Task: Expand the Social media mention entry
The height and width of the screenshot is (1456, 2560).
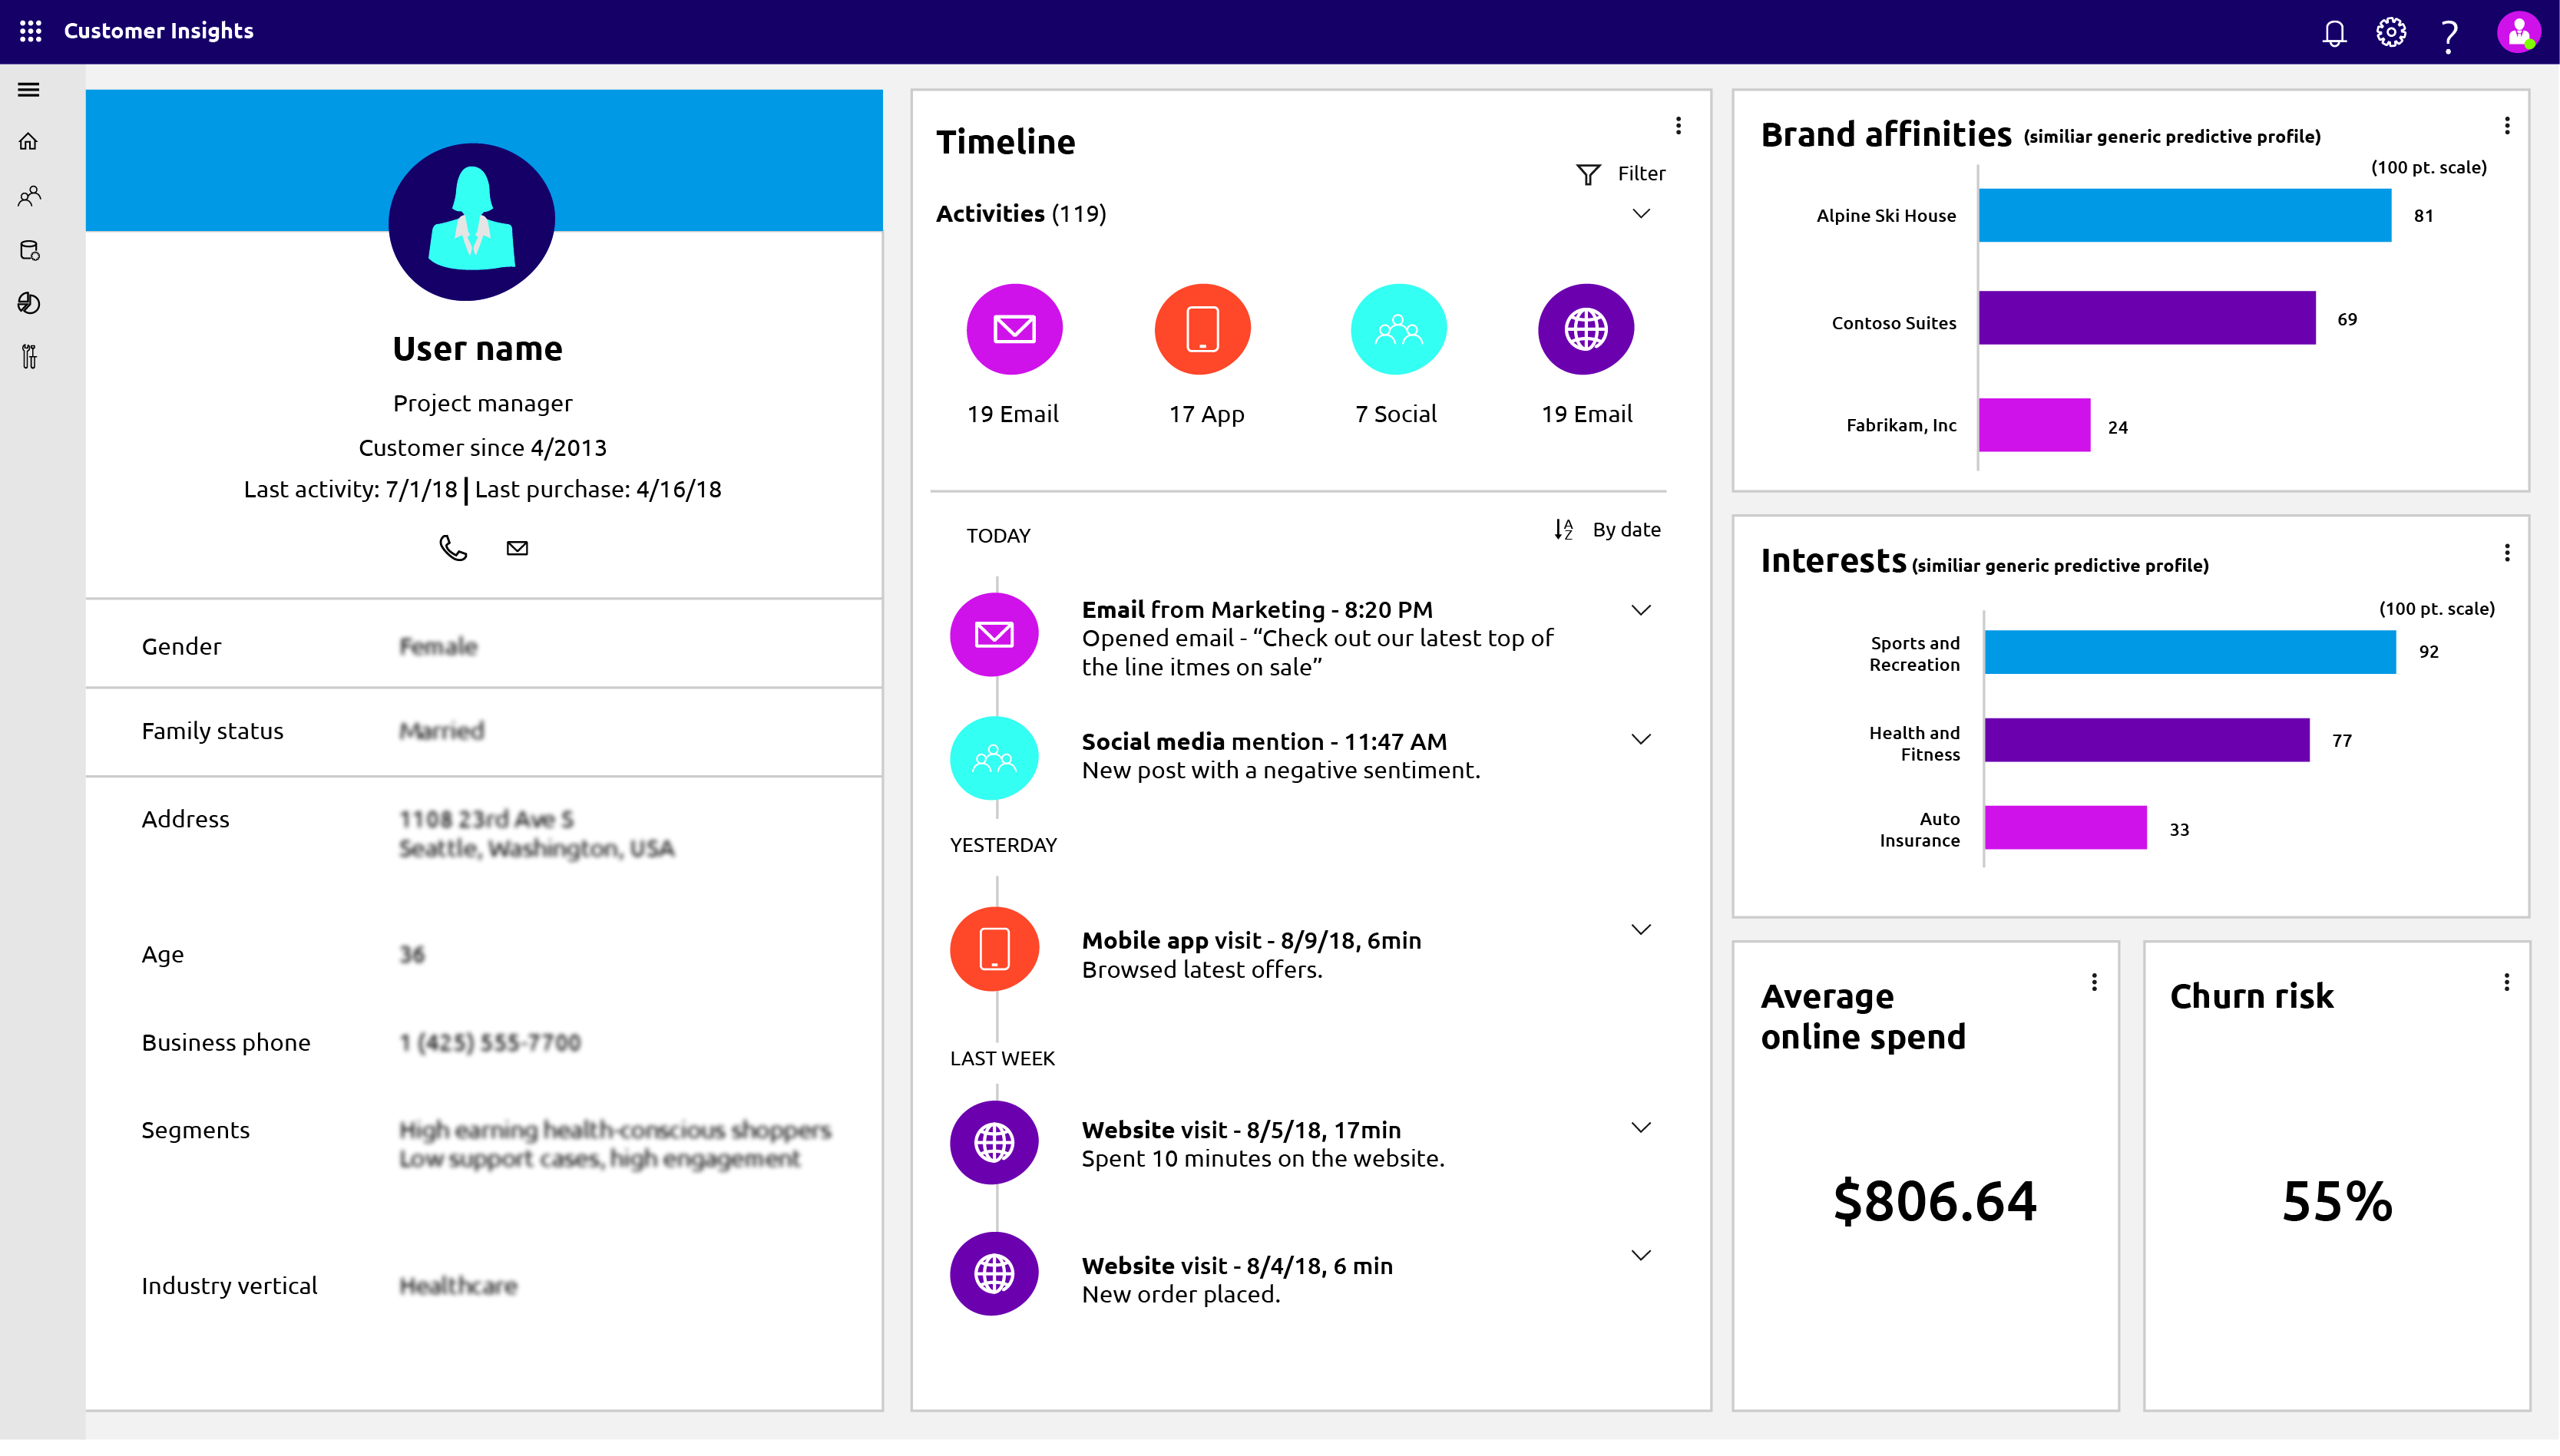Action: pyautogui.click(x=1641, y=740)
